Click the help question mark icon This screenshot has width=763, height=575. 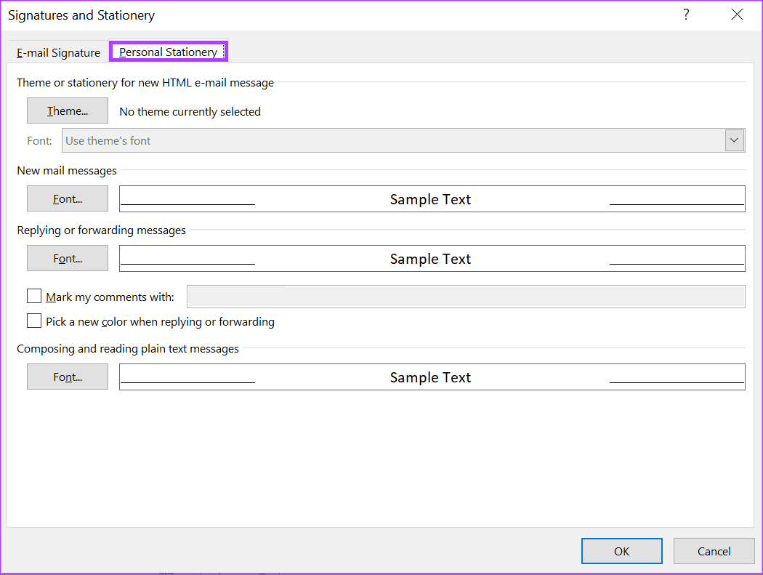tap(686, 15)
